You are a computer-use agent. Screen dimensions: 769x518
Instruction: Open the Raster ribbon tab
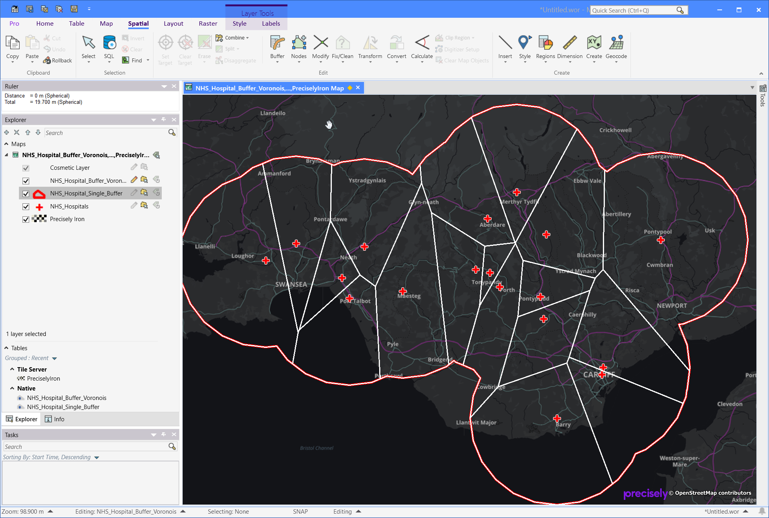click(x=208, y=24)
